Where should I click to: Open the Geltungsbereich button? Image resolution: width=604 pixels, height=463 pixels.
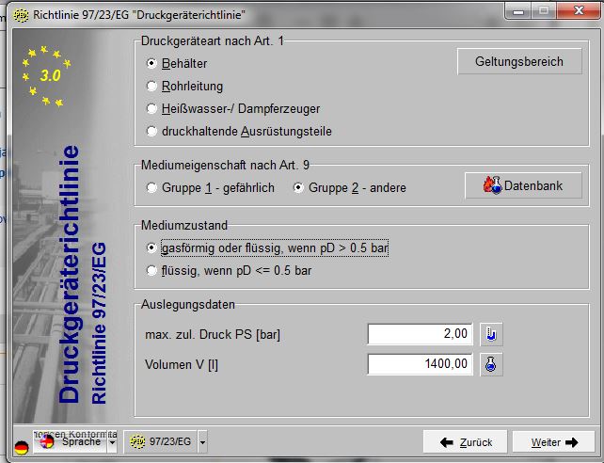[x=519, y=61]
